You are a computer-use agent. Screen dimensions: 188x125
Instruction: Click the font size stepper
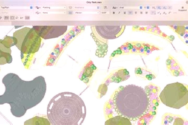coord(148,8)
